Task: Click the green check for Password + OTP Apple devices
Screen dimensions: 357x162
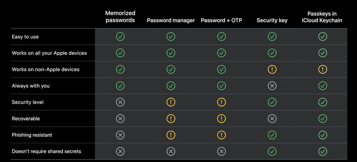Action: coord(221,53)
